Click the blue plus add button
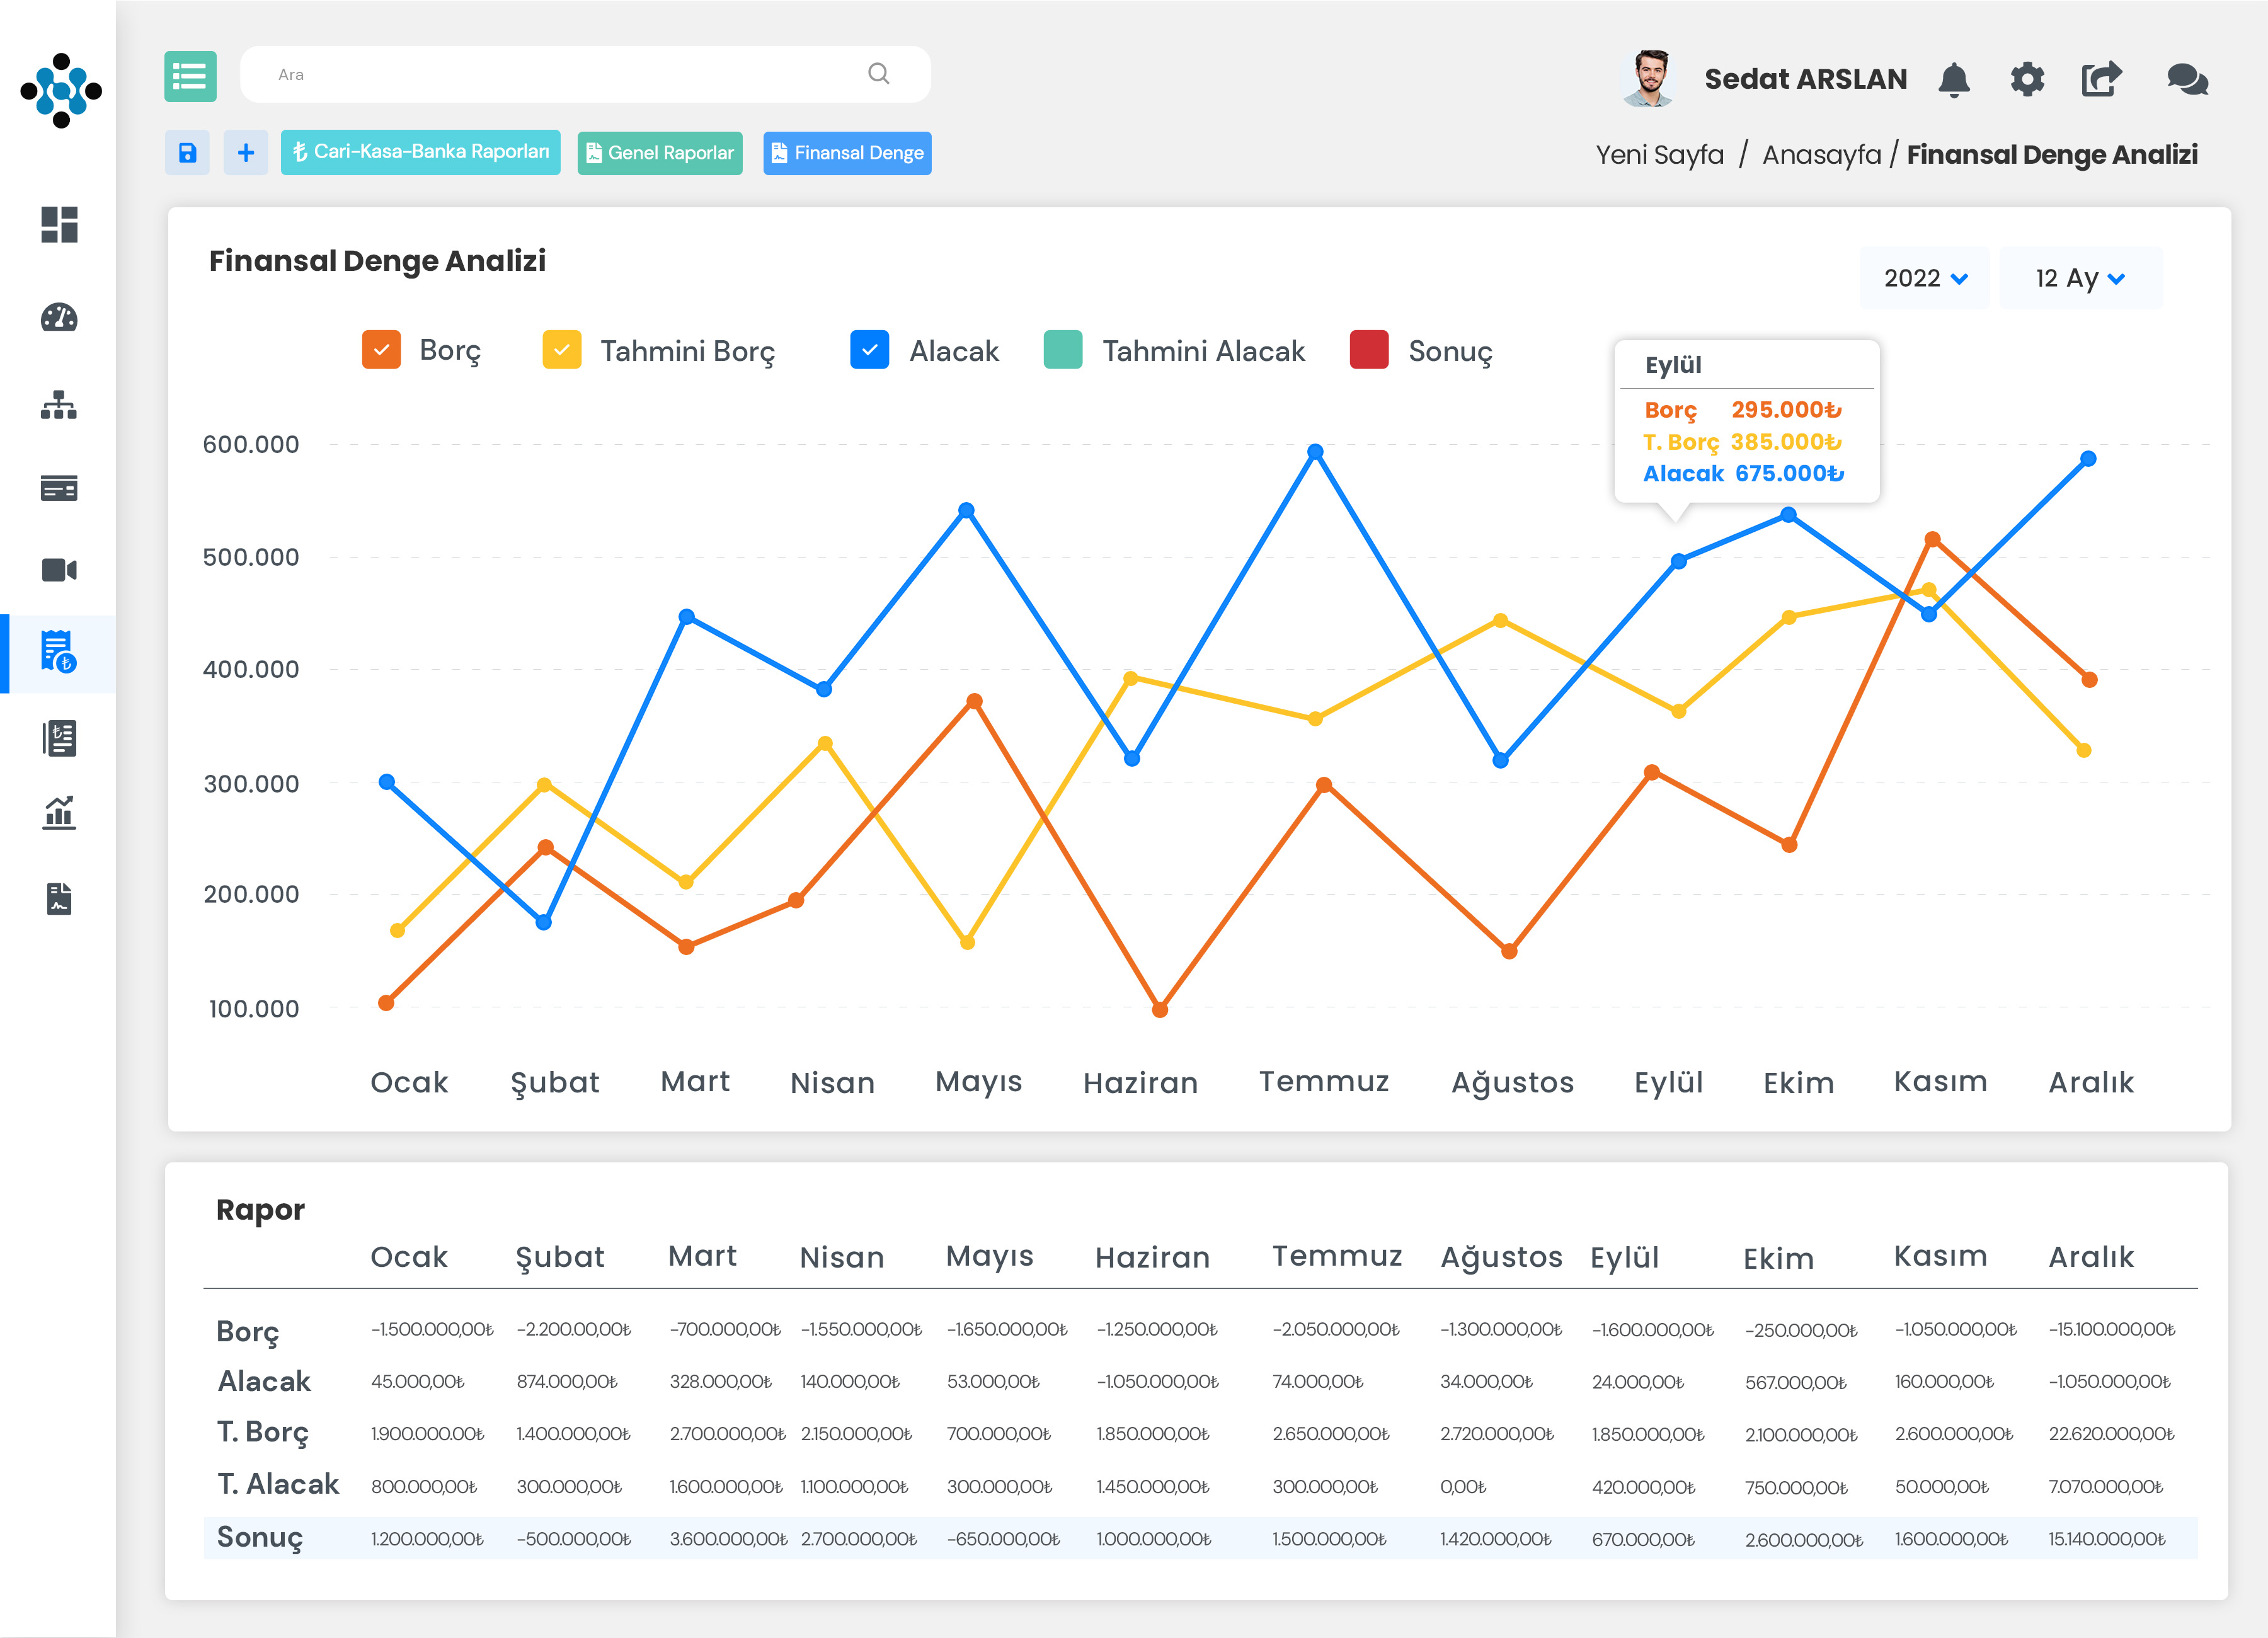 coord(246,153)
